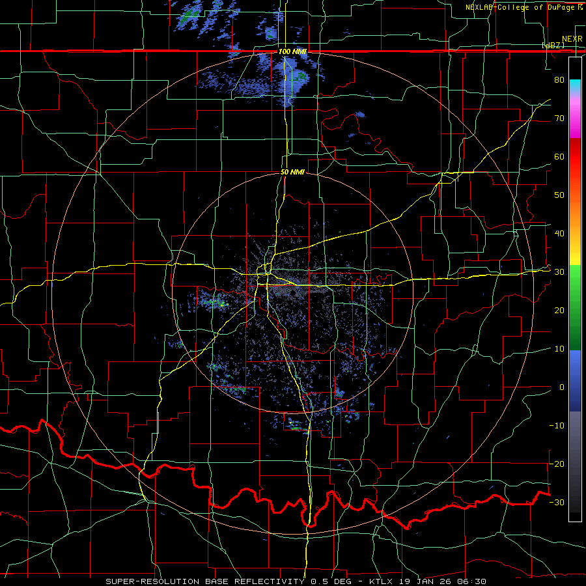Screen dimensions: 586x586
Task: Click the "SUPER-RESOLUTION BASE REFLECTIVITY" caption
Action: tap(205, 581)
